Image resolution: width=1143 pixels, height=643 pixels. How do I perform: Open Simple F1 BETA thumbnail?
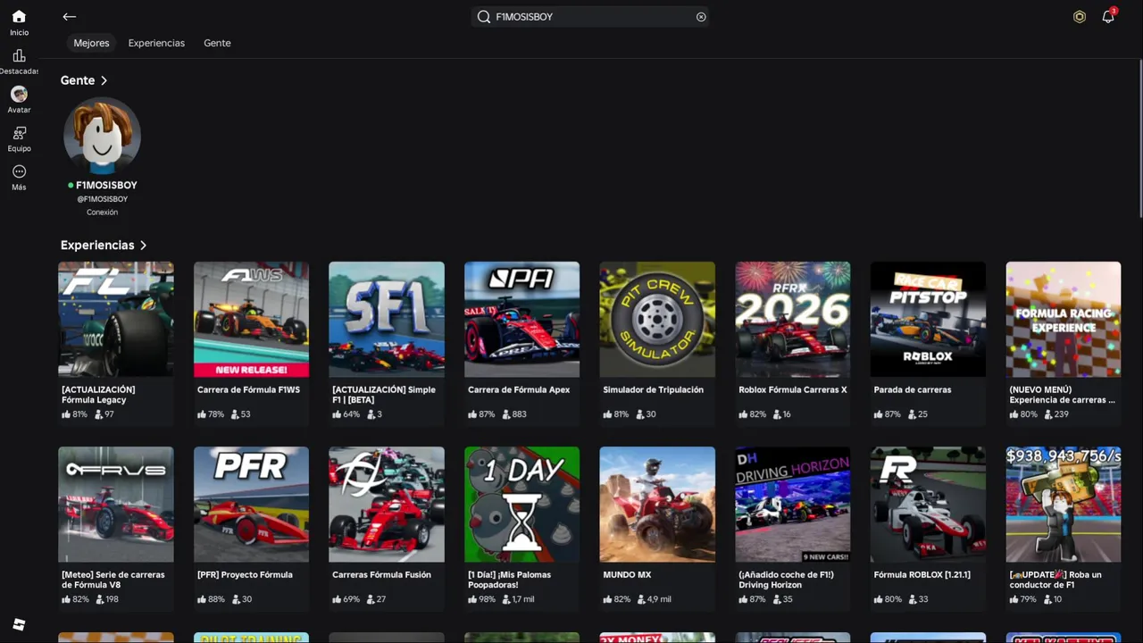(x=387, y=319)
